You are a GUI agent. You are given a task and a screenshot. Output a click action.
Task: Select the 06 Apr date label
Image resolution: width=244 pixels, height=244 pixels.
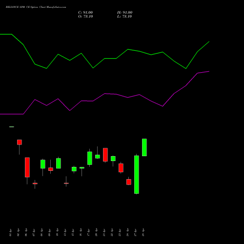coord(26,232)
